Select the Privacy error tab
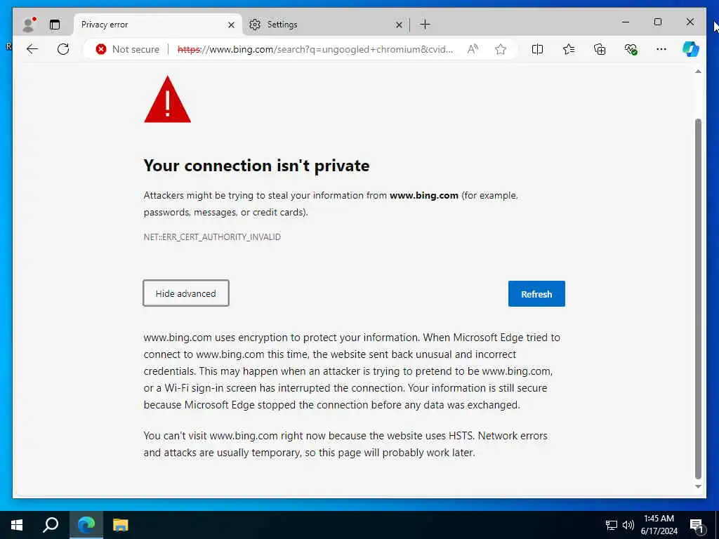 158,25
